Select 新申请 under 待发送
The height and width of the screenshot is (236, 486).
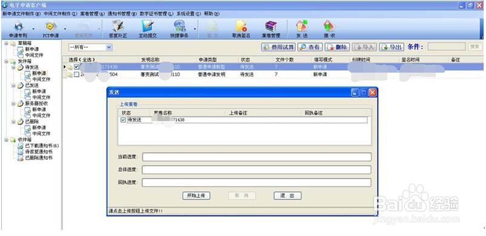point(39,73)
